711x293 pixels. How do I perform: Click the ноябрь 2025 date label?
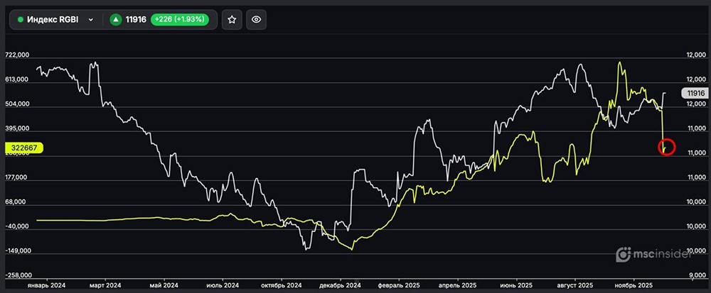634,285
